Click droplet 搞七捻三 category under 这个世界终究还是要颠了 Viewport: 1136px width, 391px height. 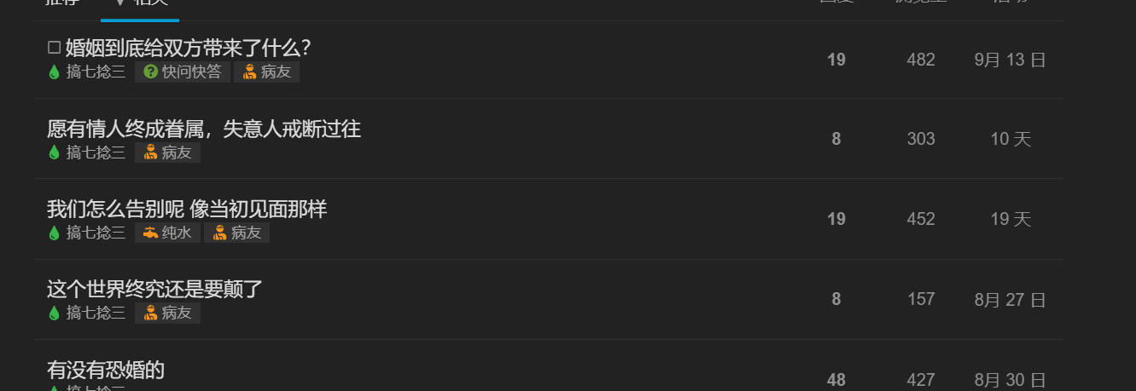(x=87, y=313)
